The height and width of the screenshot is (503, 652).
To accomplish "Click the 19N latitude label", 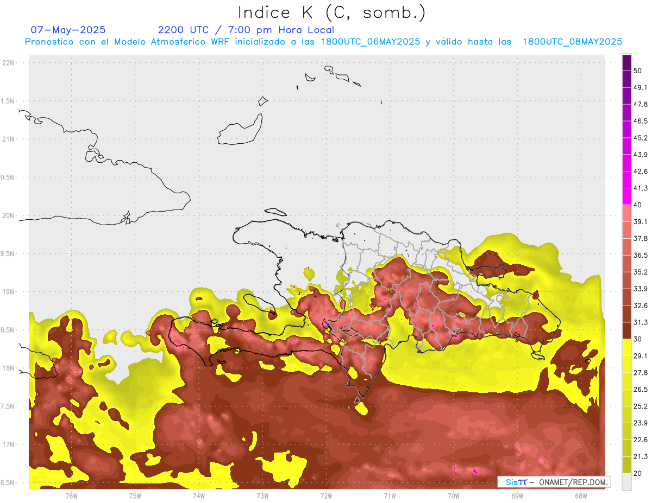I will [x=9, y=292].
